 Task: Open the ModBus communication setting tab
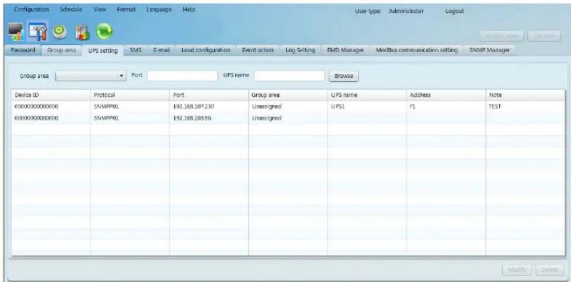(416, 50)
